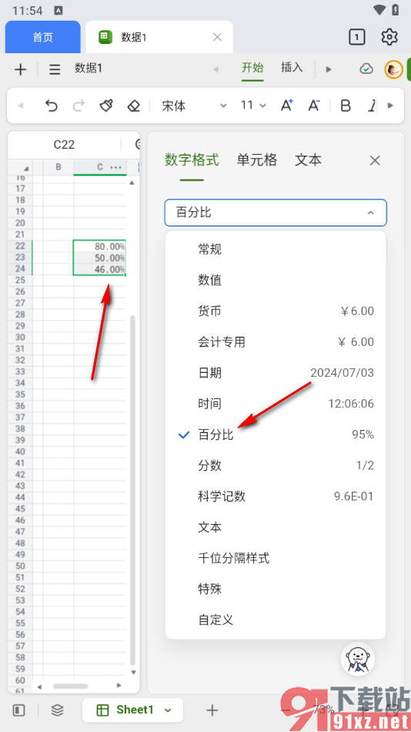Choose 货币 currency format

click(x=276, y=311)
